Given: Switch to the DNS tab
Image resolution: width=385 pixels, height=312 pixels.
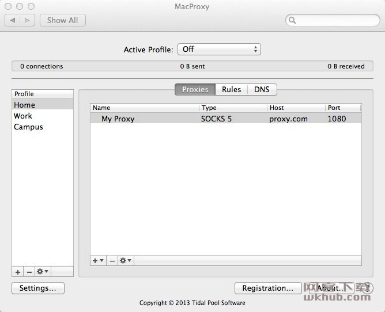Looking at the screenshot, I should [x=262, y=90].
